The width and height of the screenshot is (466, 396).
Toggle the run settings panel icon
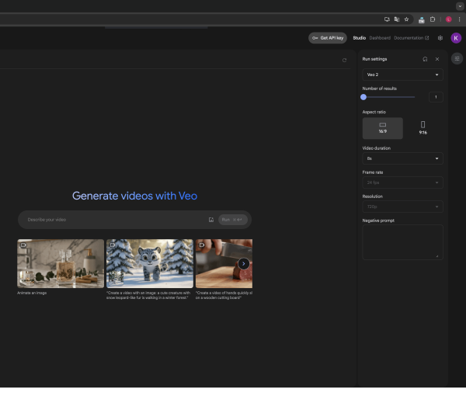click(x=457, y=58)
